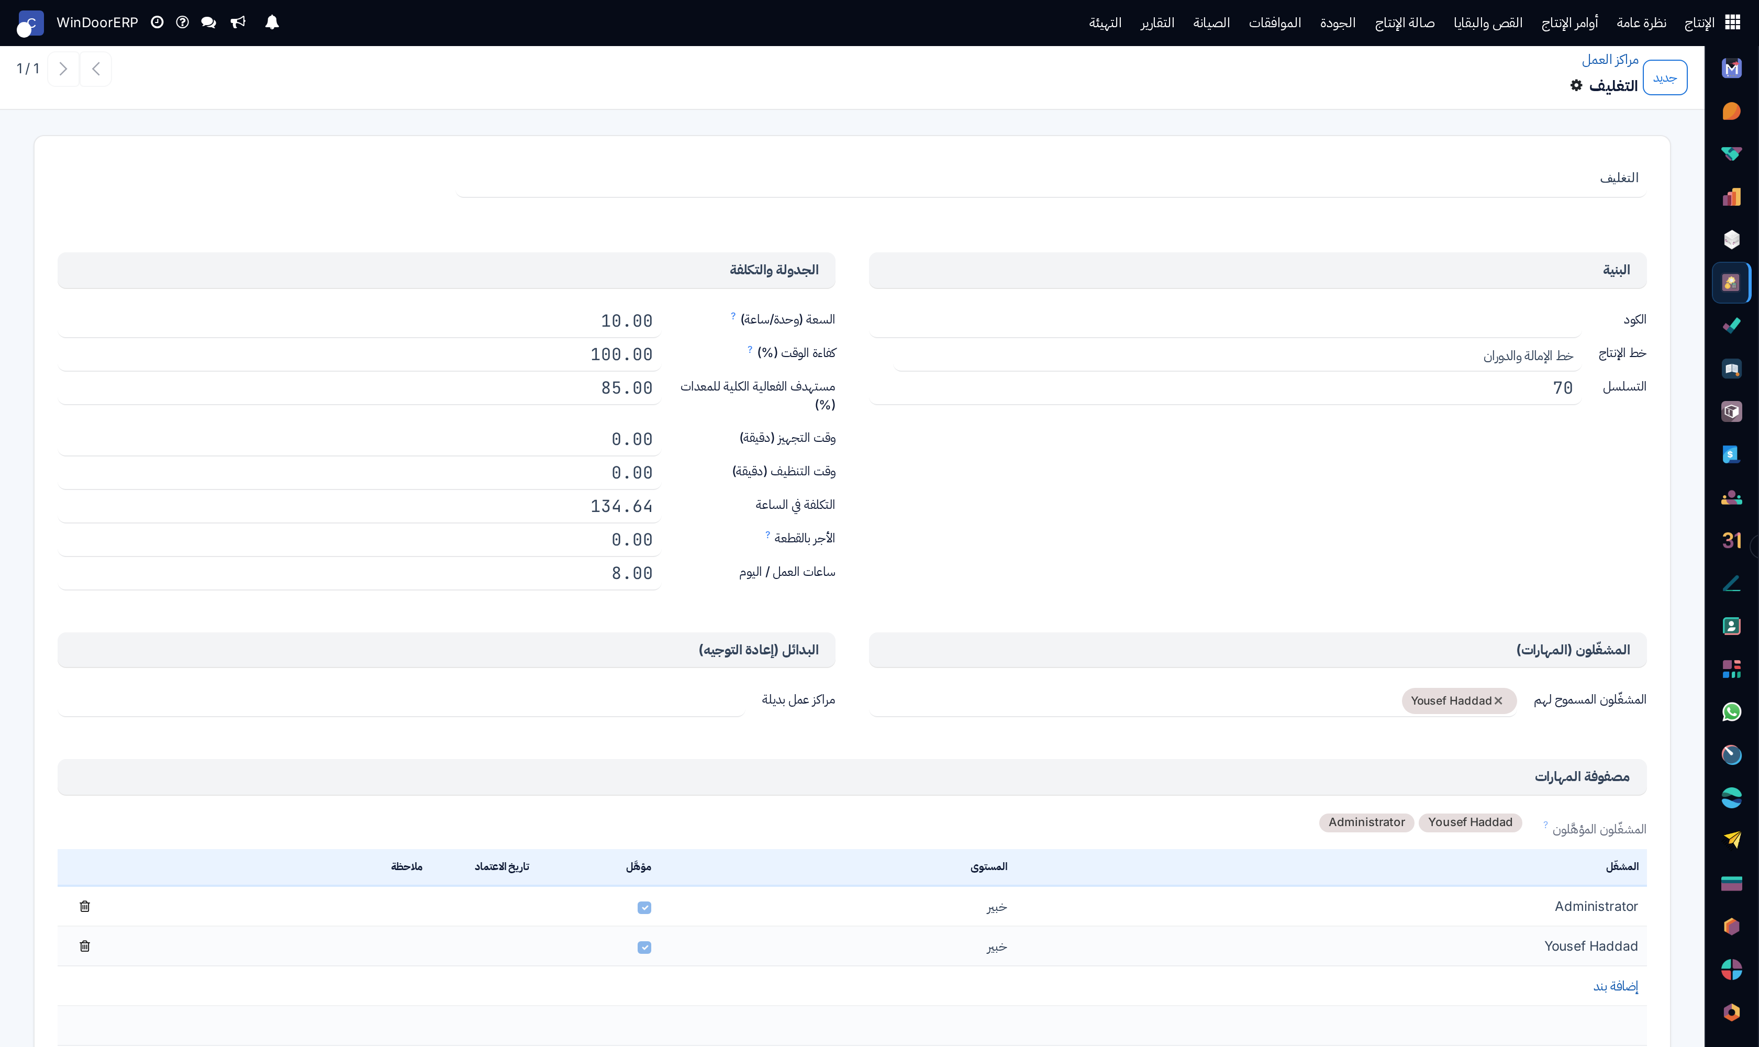Screen dimensions: 1759x1047
Task: Open the highlighted Manufacturing gear app icon
Action: (x=1731, y=283)
